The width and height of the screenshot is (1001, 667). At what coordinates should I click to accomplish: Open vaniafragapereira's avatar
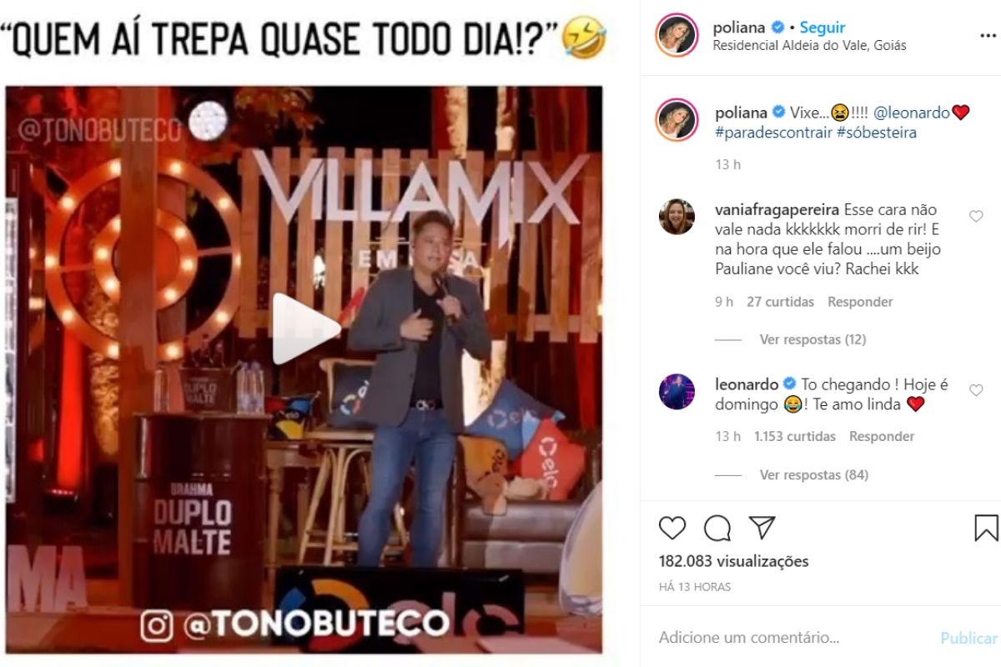(x=677, y=217)
